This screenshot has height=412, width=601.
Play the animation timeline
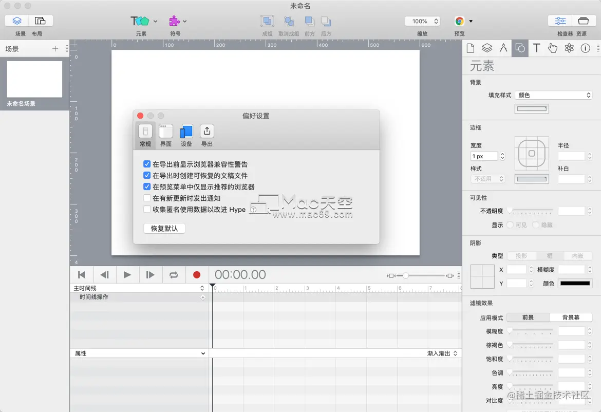[x=127, y=275]
